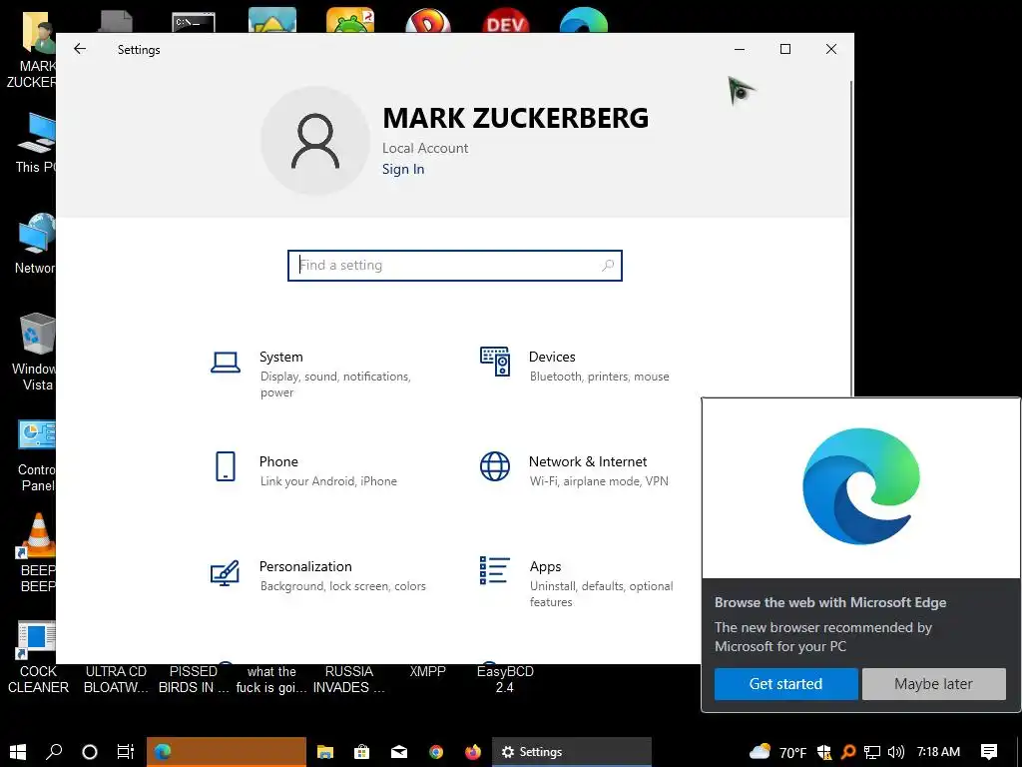Focus the Find a setting search box
Screen dimensions: 1022x767
point(455,266)
